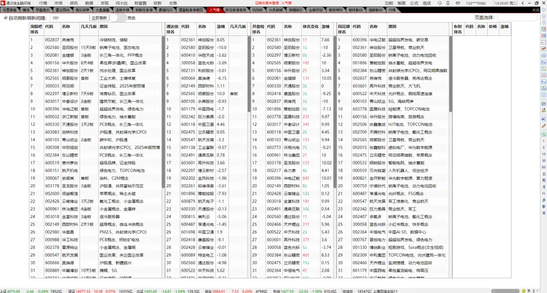Select the 年 yearly period in sidebar
Image resolution: width=547 pixels, height=293 pixels.
point(543,213)
